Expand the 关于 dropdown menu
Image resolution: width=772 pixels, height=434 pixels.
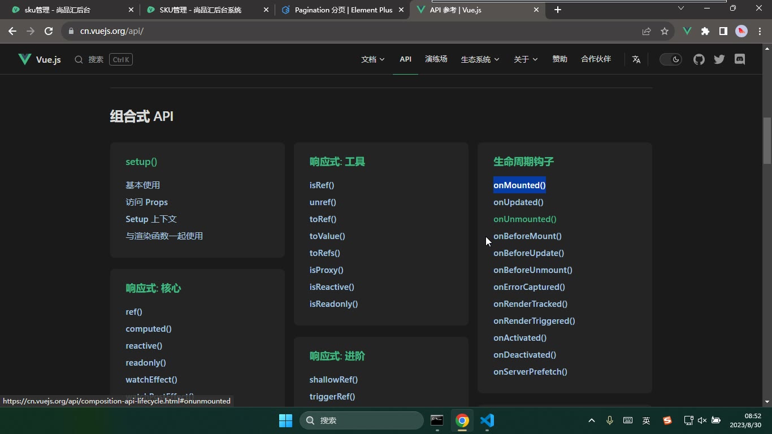coord(526,59)
